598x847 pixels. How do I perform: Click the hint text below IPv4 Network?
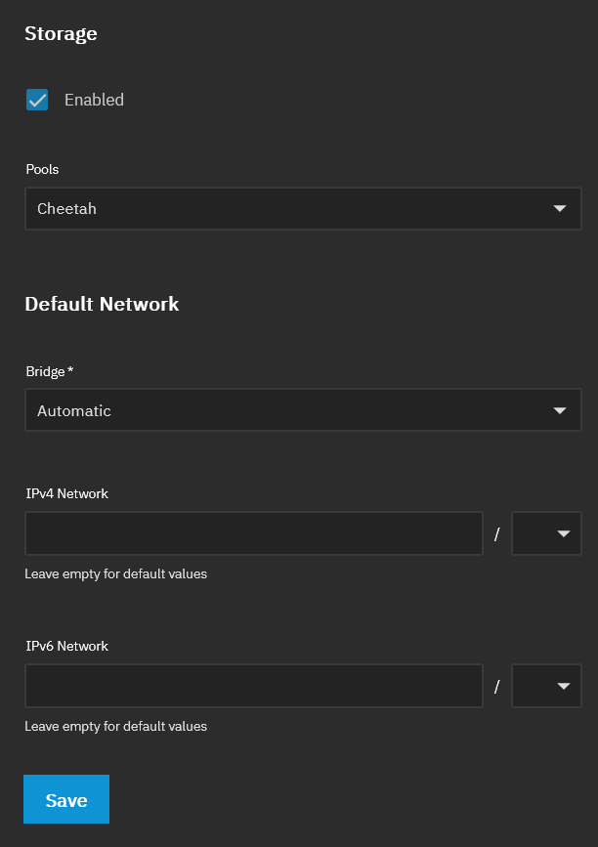pos(115,573)
